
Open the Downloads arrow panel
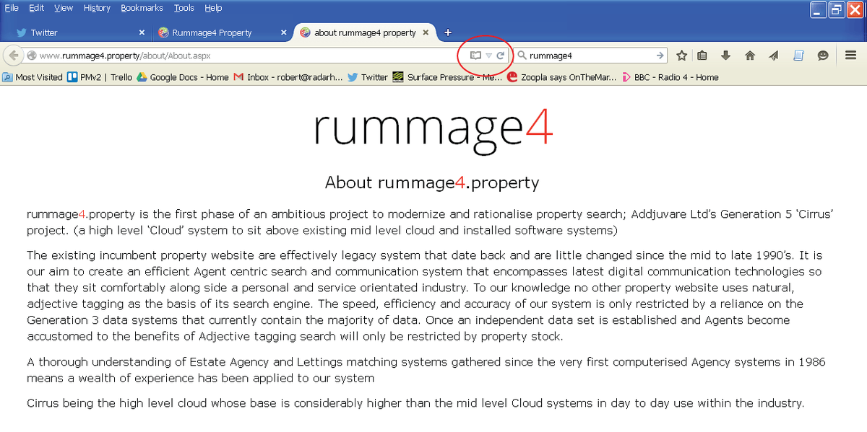726,56
